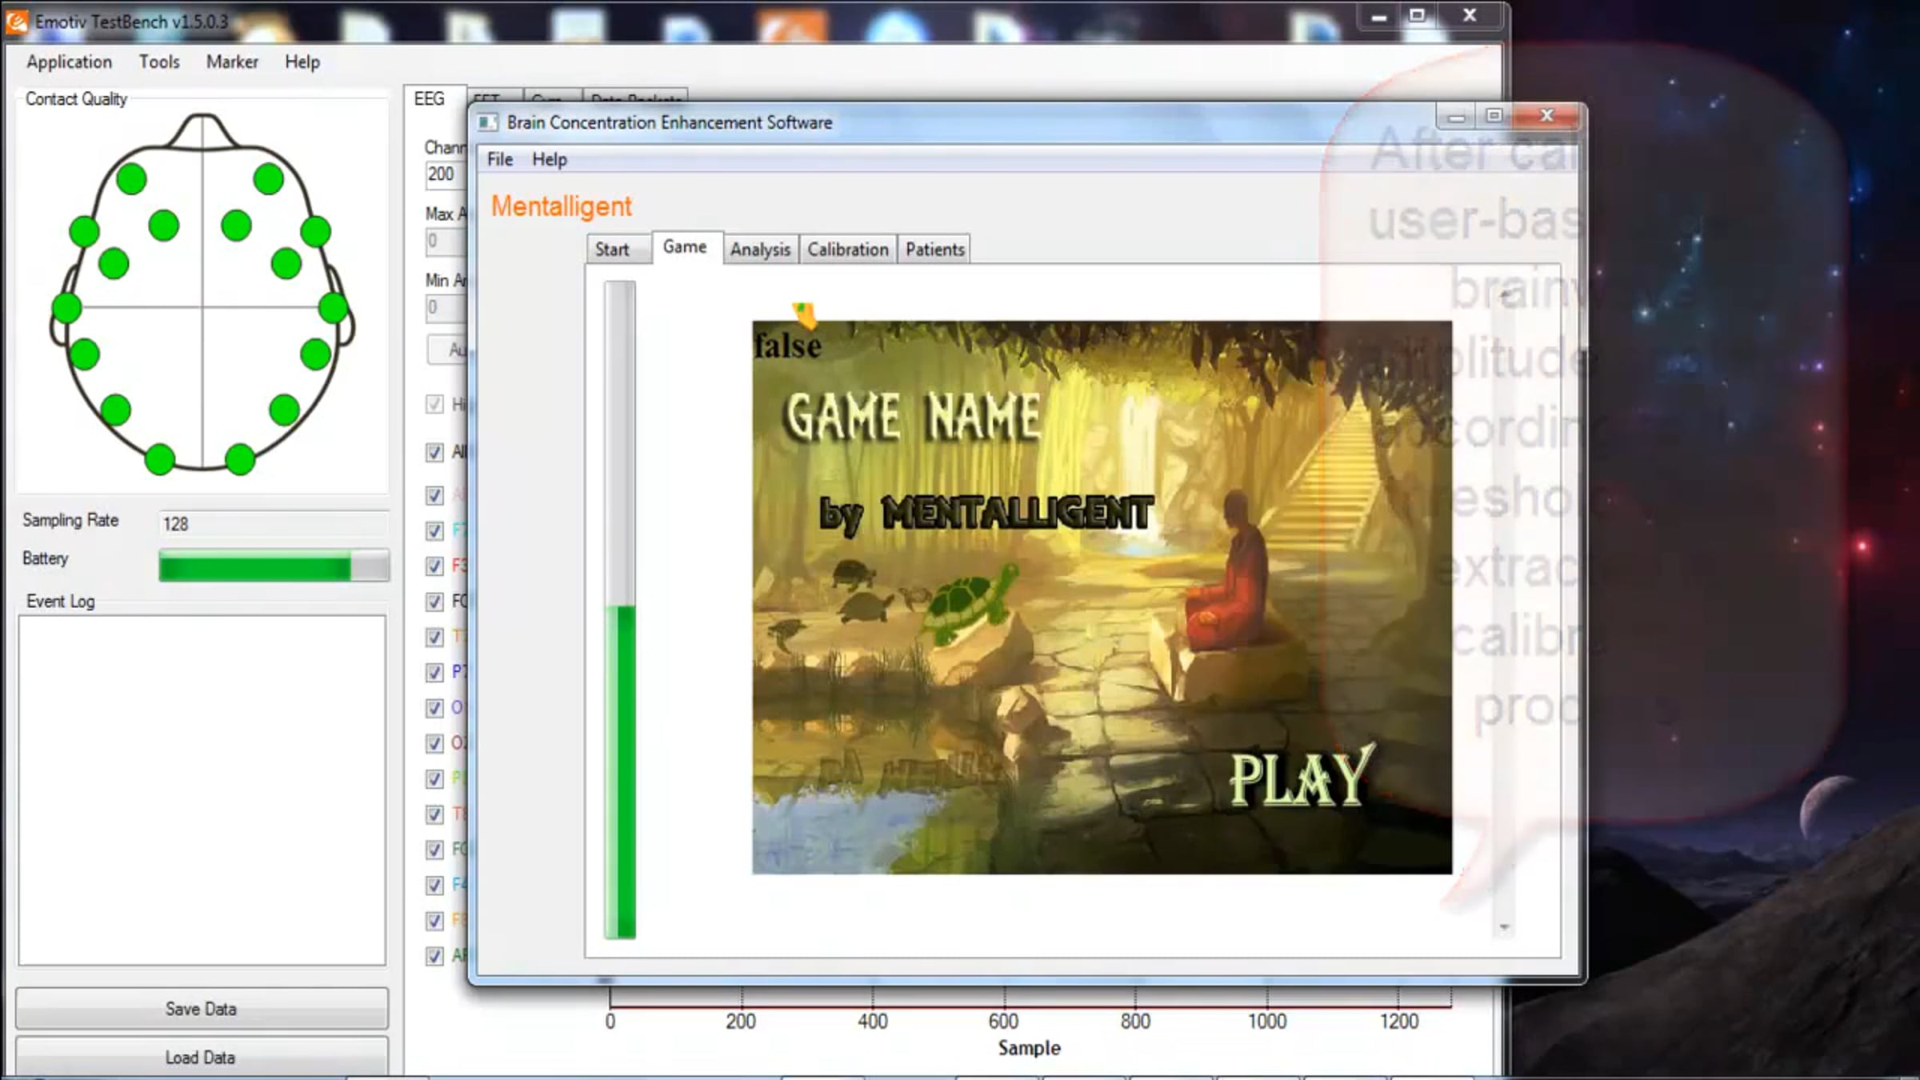Switch to the Calibration tab
The height and width of the screenshot is (1080, 1920).
(x=847, y=250)
